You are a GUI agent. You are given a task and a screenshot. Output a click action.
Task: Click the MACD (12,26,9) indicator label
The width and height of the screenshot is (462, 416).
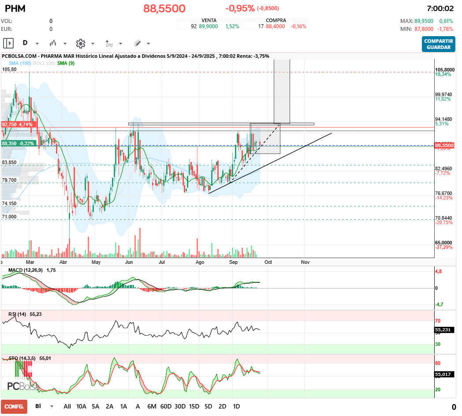pos(25,270)
